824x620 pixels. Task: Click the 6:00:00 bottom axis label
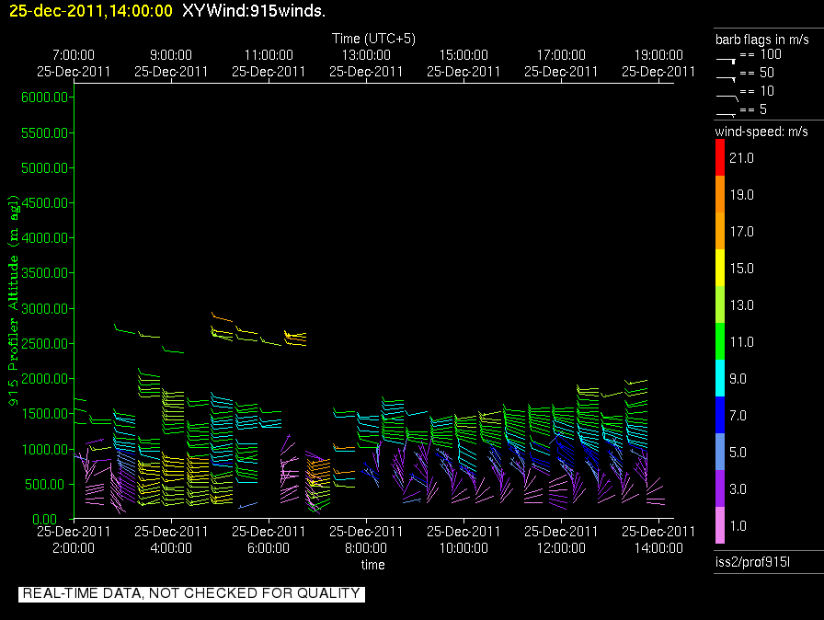269,548
